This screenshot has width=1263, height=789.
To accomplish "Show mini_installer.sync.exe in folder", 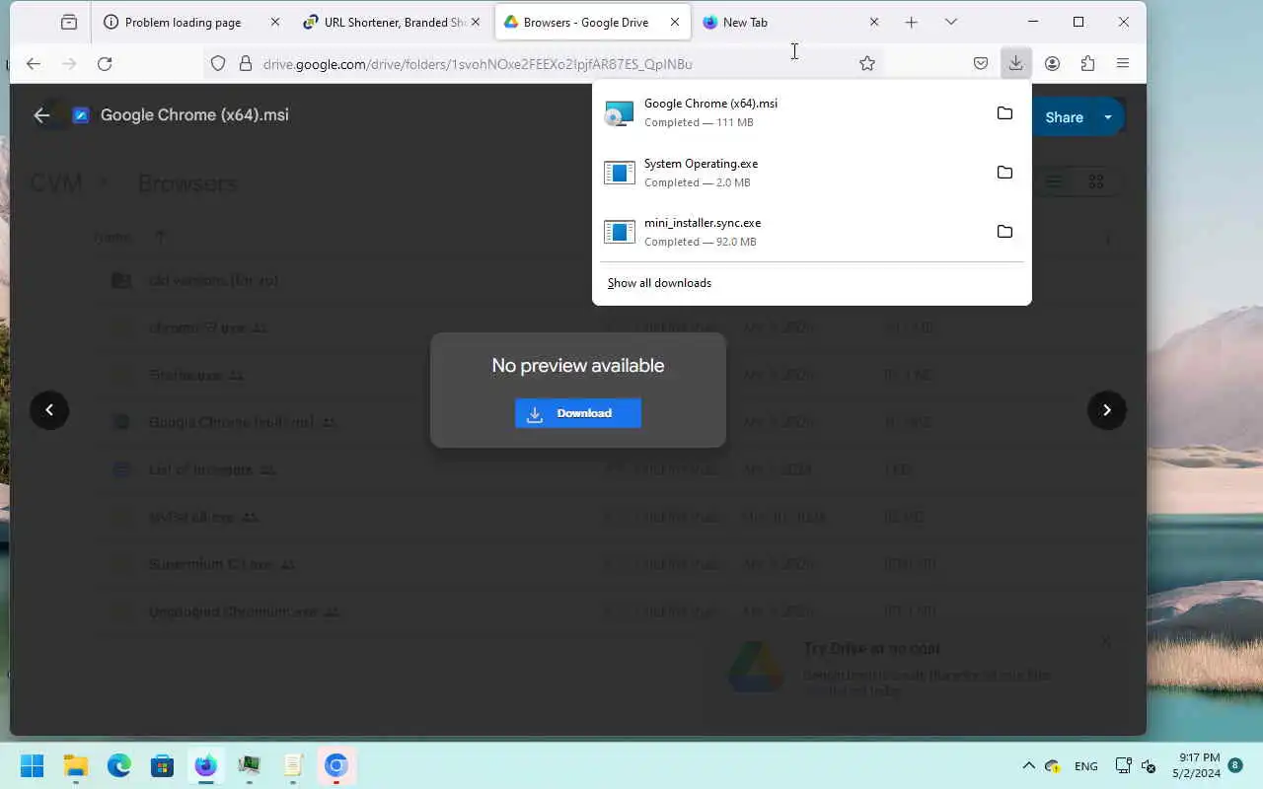I will (1004, 232).
